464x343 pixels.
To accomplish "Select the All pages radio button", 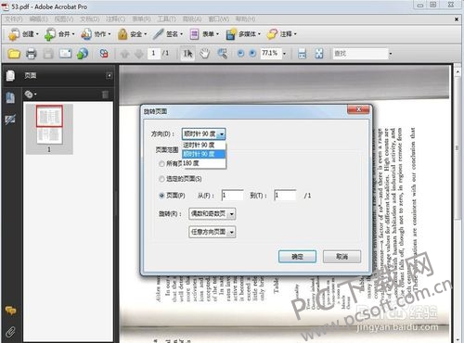I will tap(161, 164).
